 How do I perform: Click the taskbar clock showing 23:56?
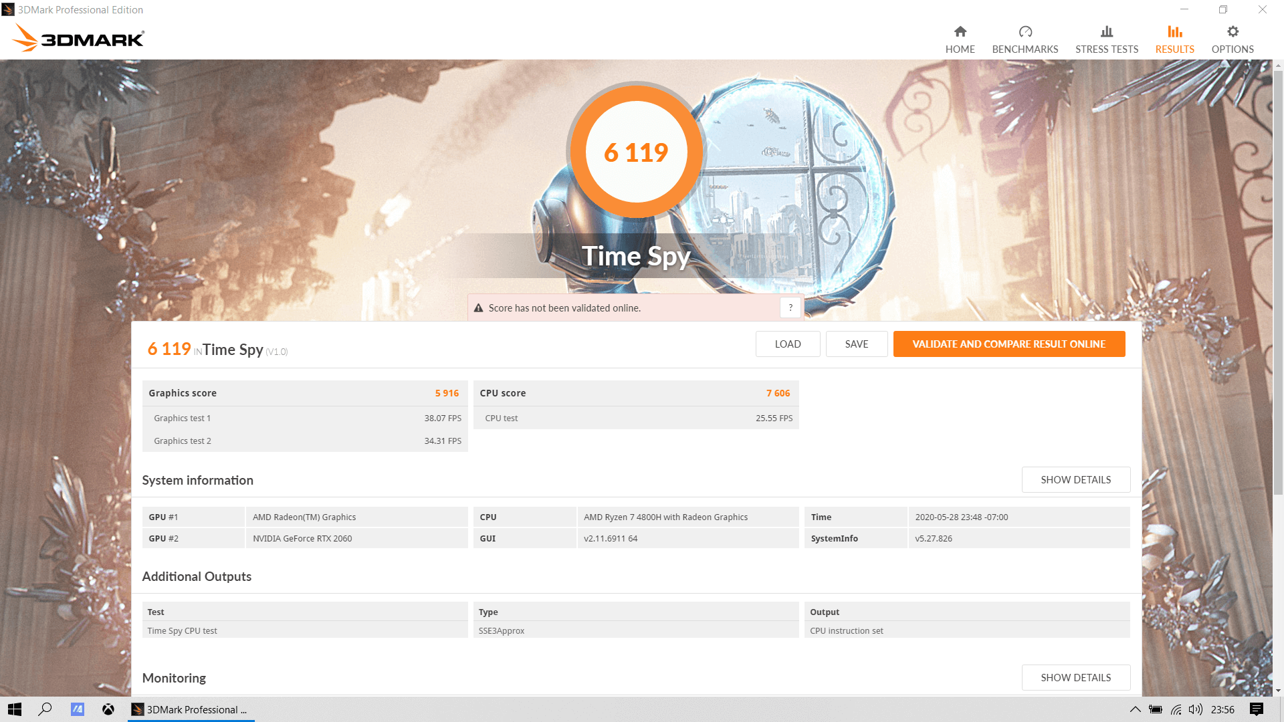(1222, 709)
